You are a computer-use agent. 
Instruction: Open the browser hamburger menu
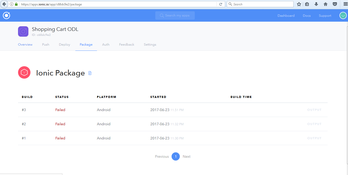click(345, 4)
